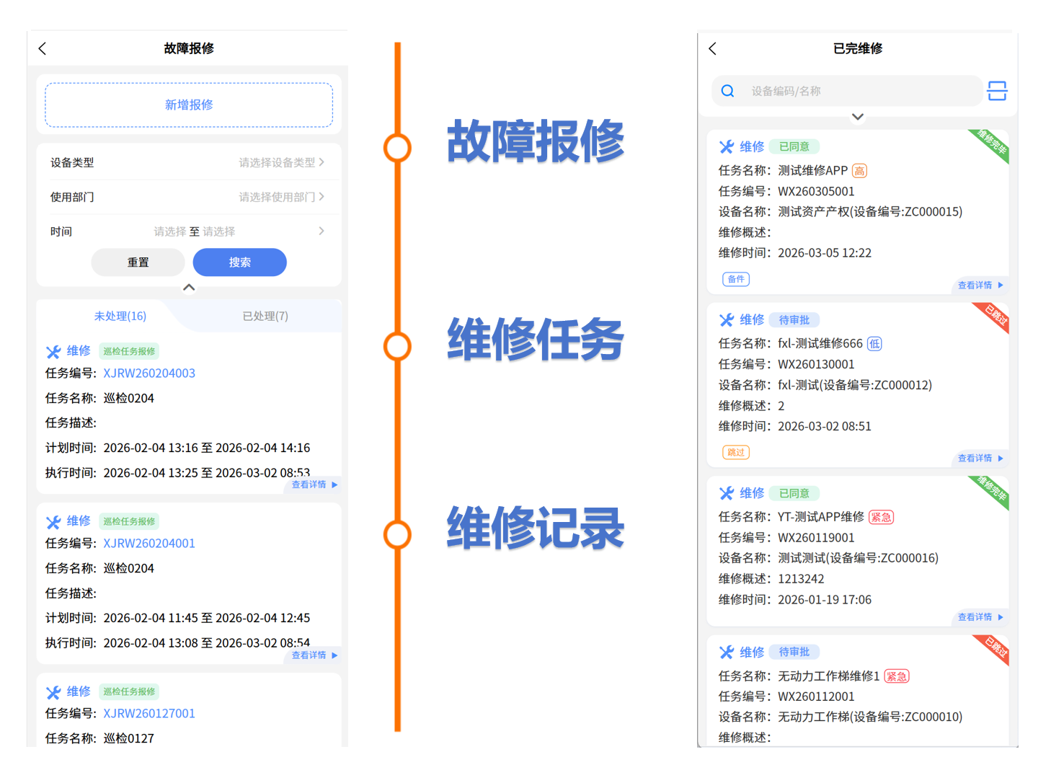Click the magnifier search icon

pos(727,91)
